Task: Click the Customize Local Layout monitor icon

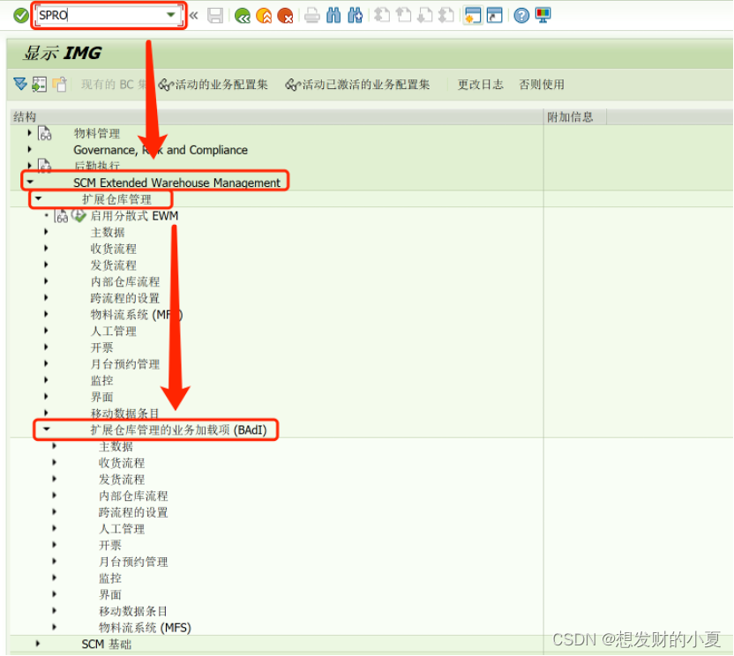Action: tap(543, 16)
